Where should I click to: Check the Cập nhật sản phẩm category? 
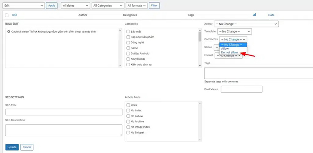[128, 37]
